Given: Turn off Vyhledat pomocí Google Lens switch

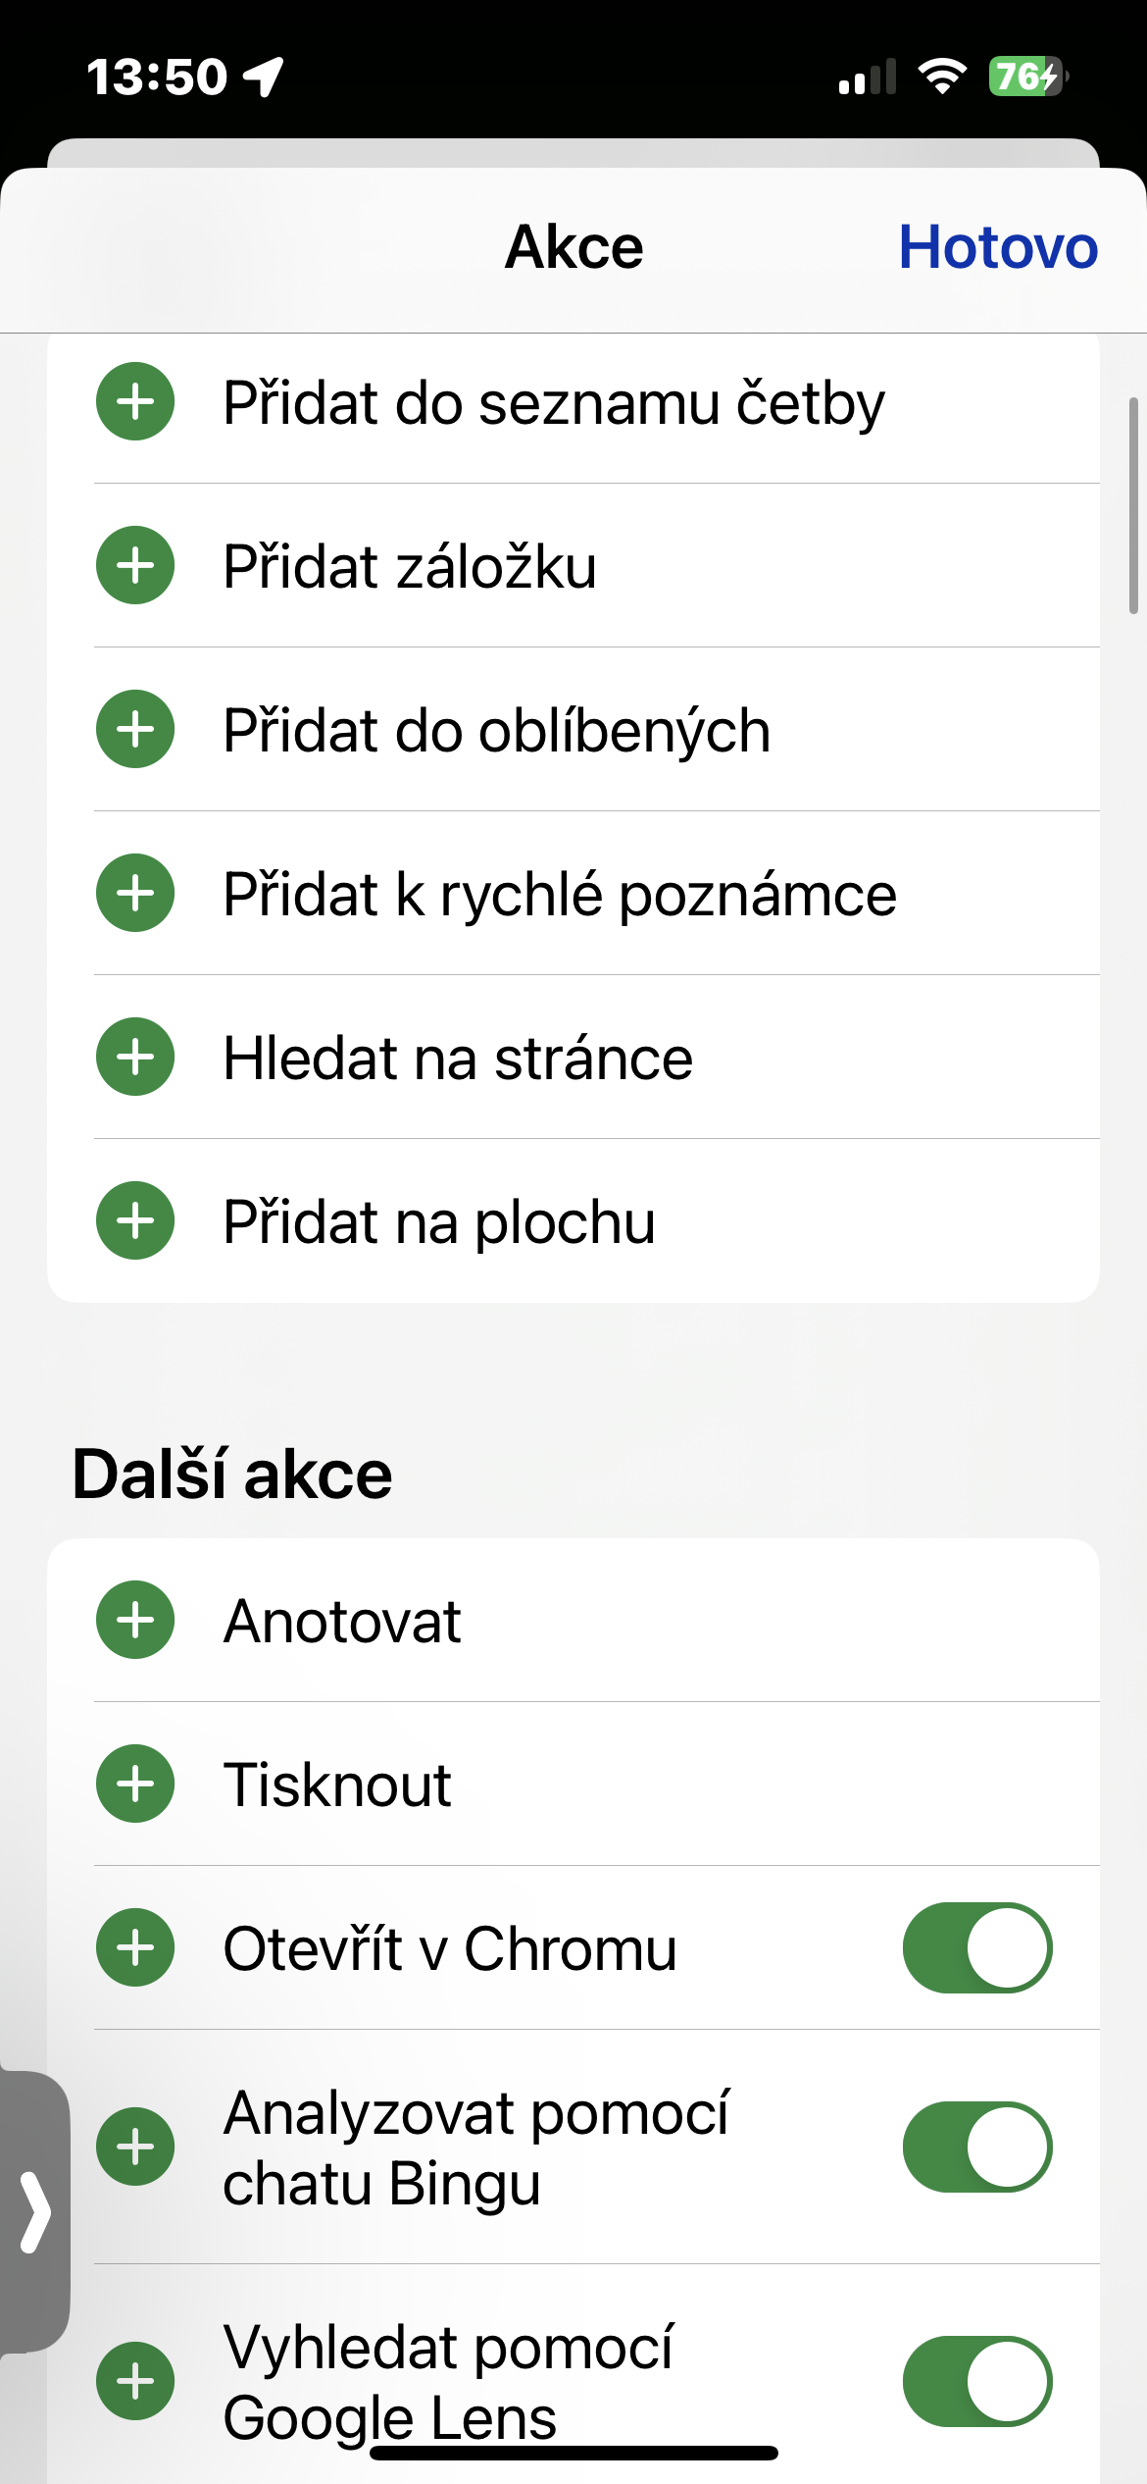Looking at the screenshot, I should click(976, 2382).
